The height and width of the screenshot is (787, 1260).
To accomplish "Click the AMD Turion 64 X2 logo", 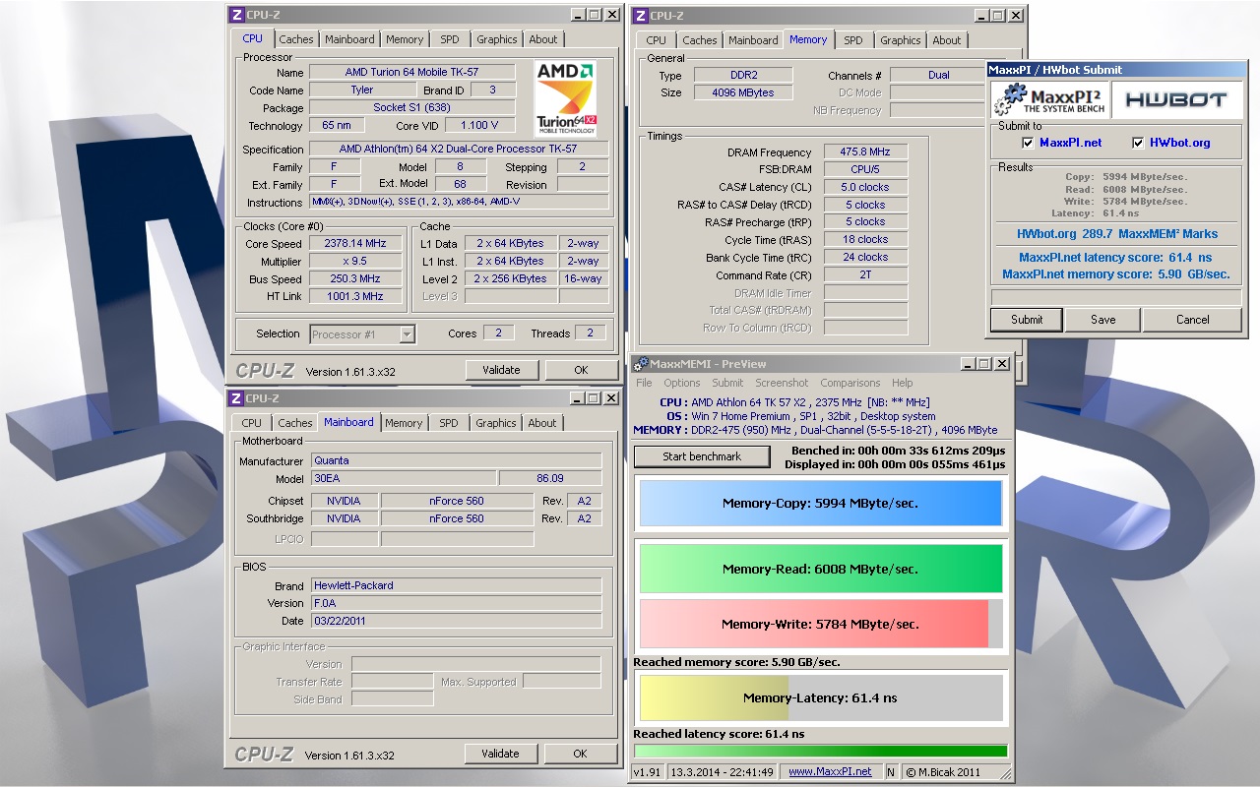I will pyautogui.click(x=566, y=98).
